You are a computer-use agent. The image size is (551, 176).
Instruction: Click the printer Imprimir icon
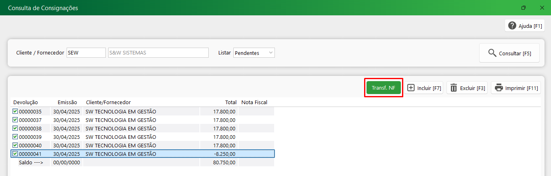[499, 88]
